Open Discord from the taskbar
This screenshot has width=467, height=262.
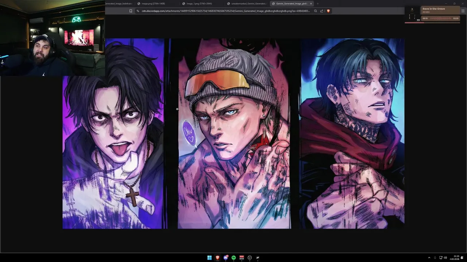pos(226,258)
